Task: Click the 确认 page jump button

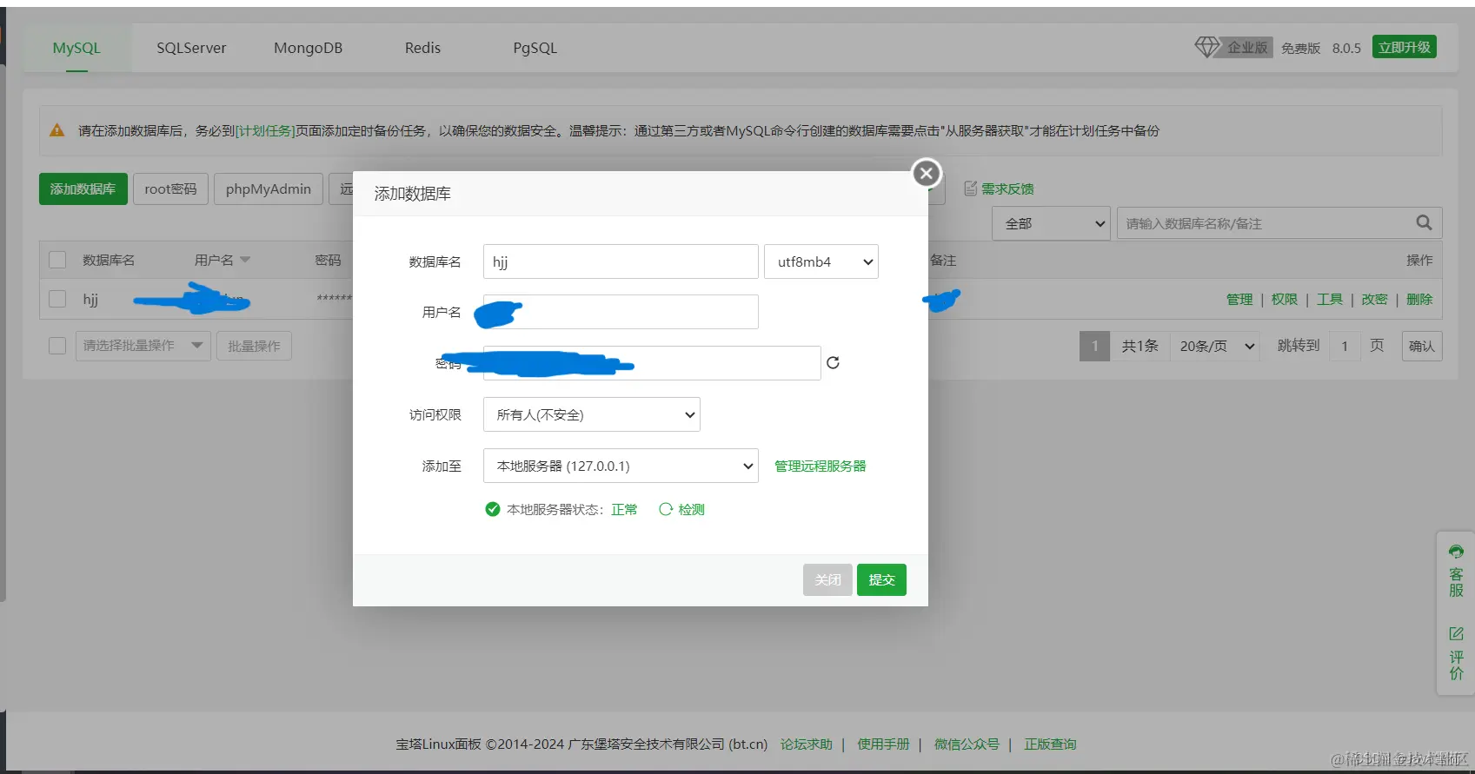Action: coord(1422,346)
